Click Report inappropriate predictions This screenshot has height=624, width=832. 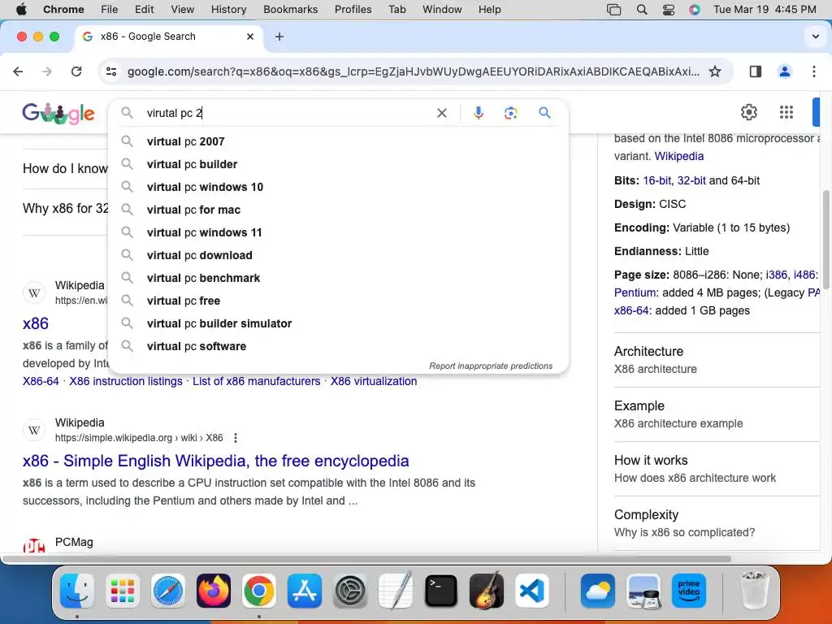(491, 366)
